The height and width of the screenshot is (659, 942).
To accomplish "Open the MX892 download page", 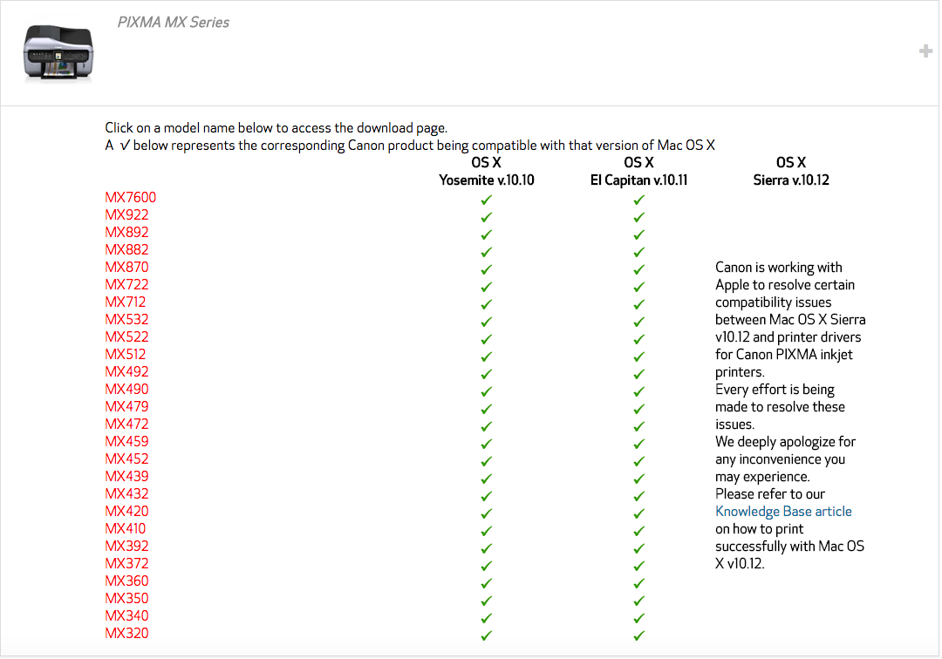I will pyautogui.click(x=126, y=232).
